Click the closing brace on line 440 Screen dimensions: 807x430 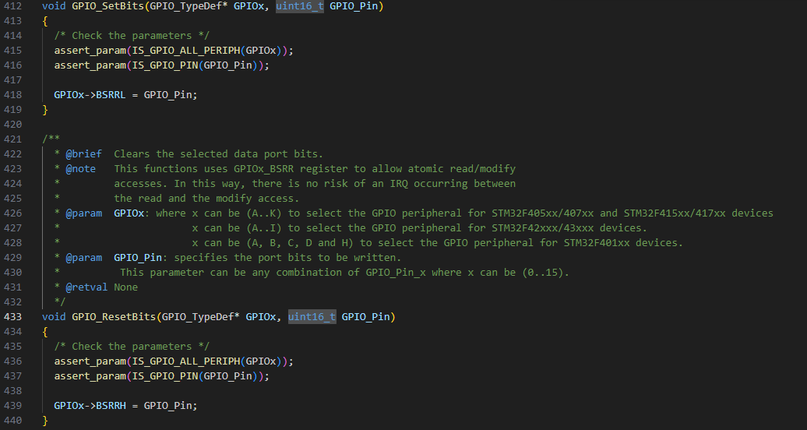coord(44,420)
